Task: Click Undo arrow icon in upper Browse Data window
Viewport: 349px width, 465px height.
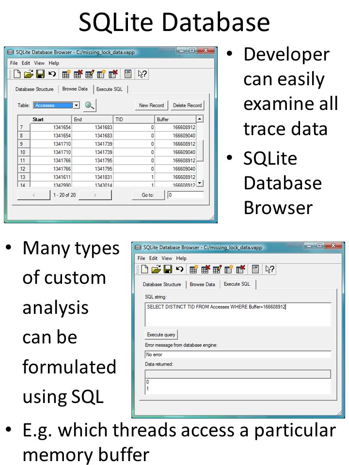Action: [x=52, y=74]
